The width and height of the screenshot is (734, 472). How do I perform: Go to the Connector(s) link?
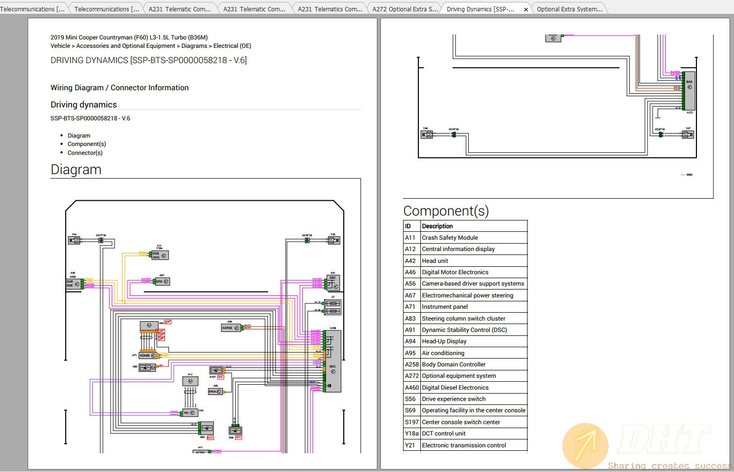tap(85, 153)
